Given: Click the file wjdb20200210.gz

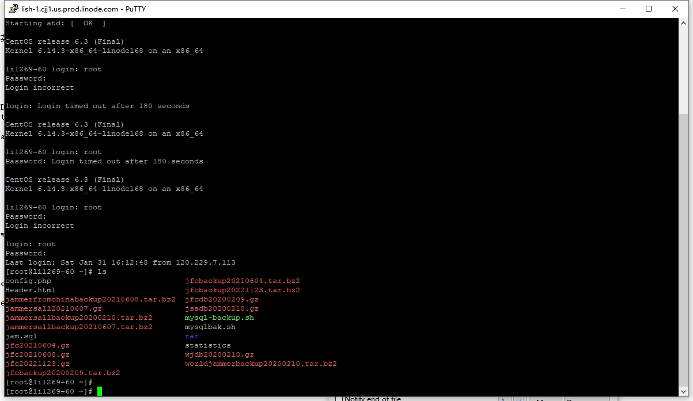Looking at the screenshot, I should pyautogui.click(x=219, y=354).
